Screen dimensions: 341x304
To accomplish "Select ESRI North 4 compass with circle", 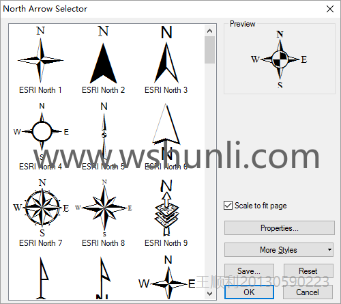I will 42,131.
